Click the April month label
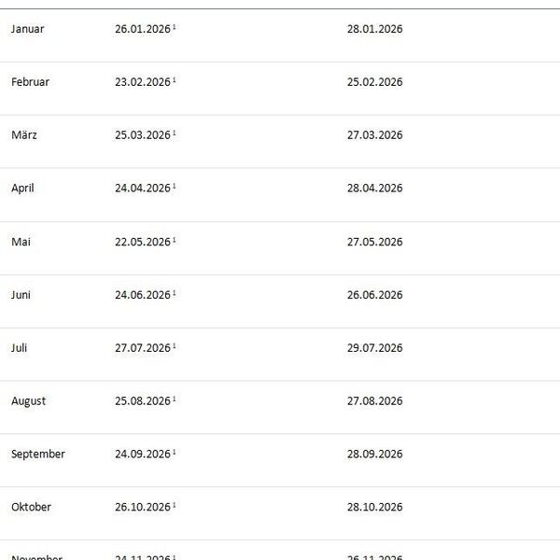Image resolution: width=560 pixels, height=560 pixels. pyautogui.click(x=22, y=189)
